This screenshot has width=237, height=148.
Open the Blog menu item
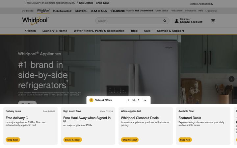134,31
